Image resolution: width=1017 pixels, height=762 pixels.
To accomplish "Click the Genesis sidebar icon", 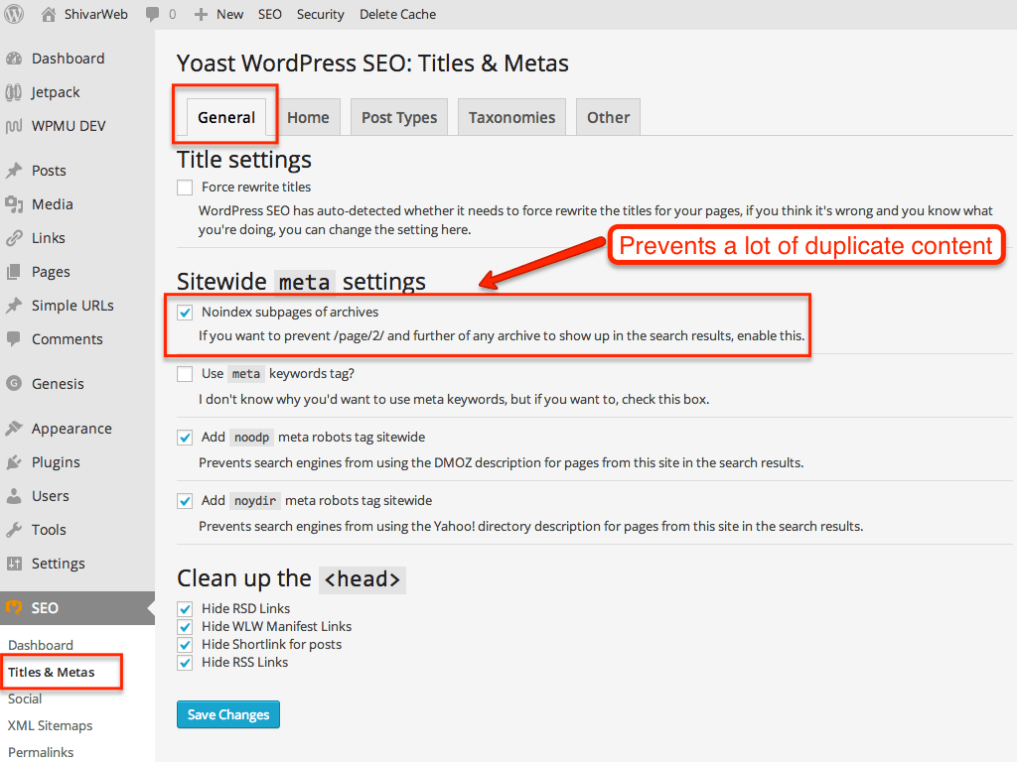I will pos(14,384).
